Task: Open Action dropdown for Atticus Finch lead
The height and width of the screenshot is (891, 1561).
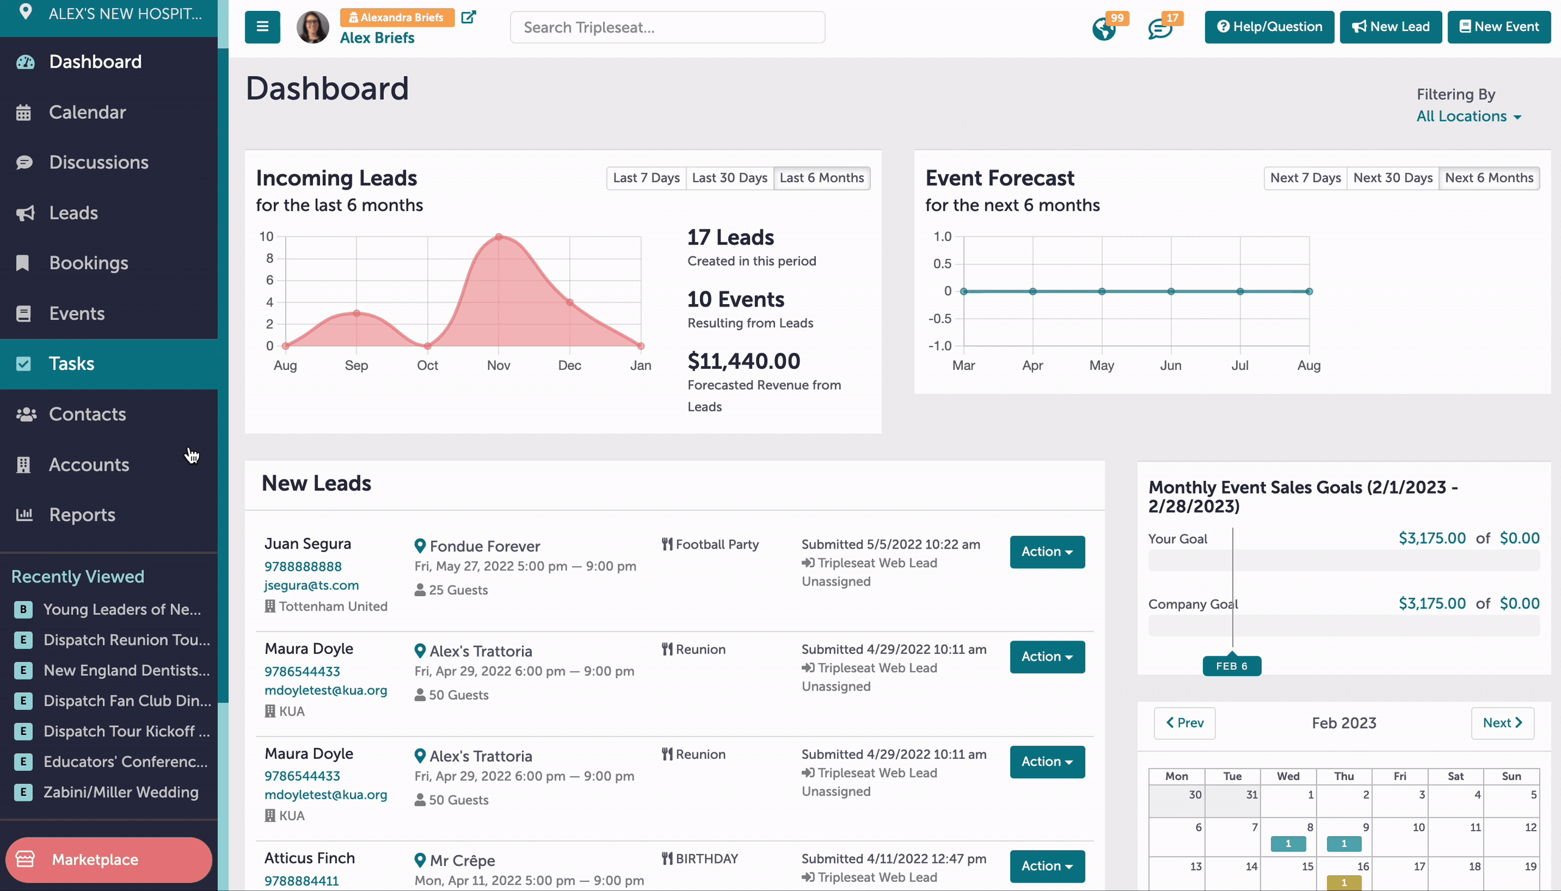Action: [x=1047, y=866]
